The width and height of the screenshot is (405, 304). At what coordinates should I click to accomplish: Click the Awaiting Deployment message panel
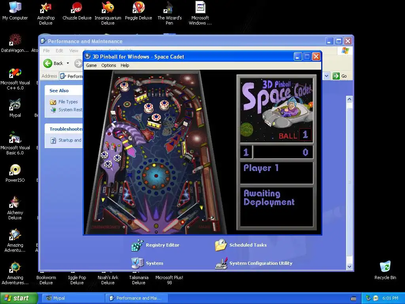click(276, 207)
